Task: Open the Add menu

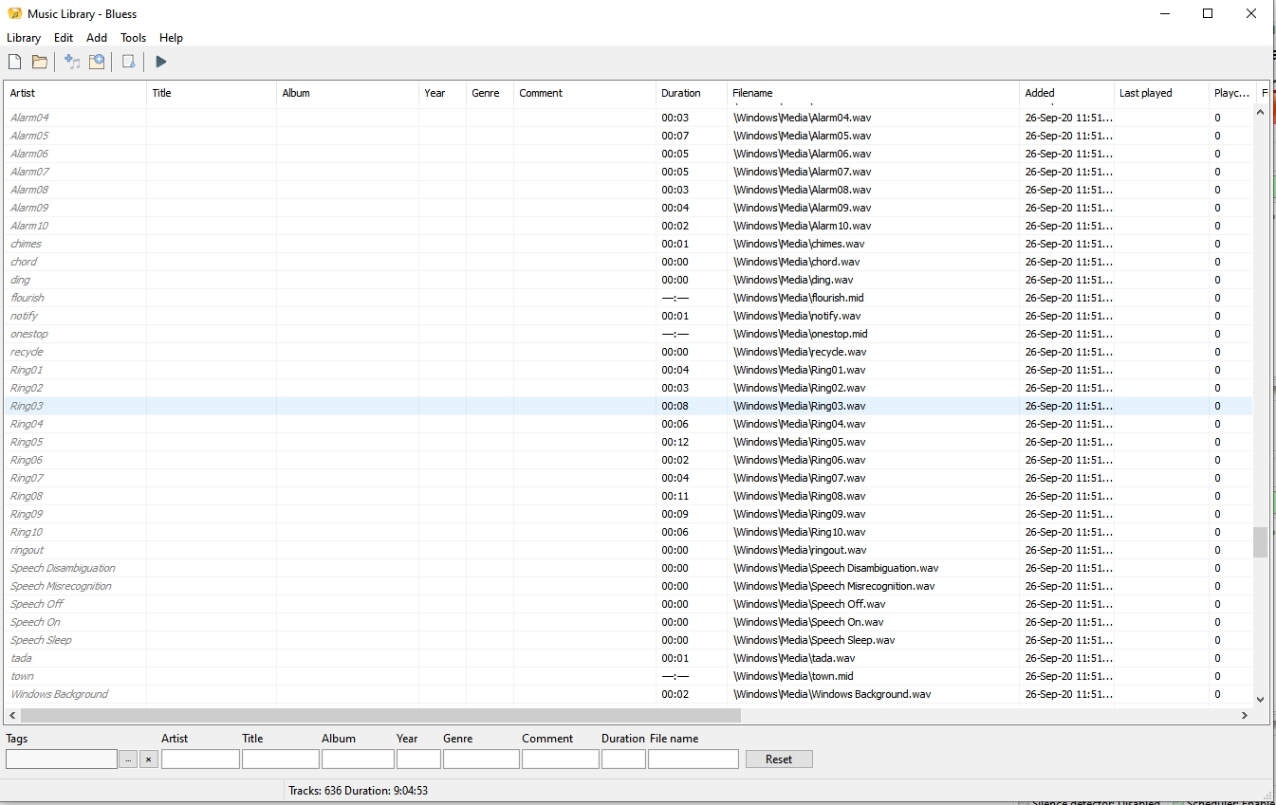Action: coord(97,38)
